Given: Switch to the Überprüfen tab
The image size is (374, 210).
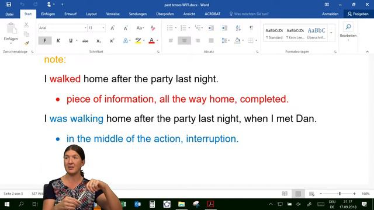Looking at the screenshot, I should click(x=165, y=14).
